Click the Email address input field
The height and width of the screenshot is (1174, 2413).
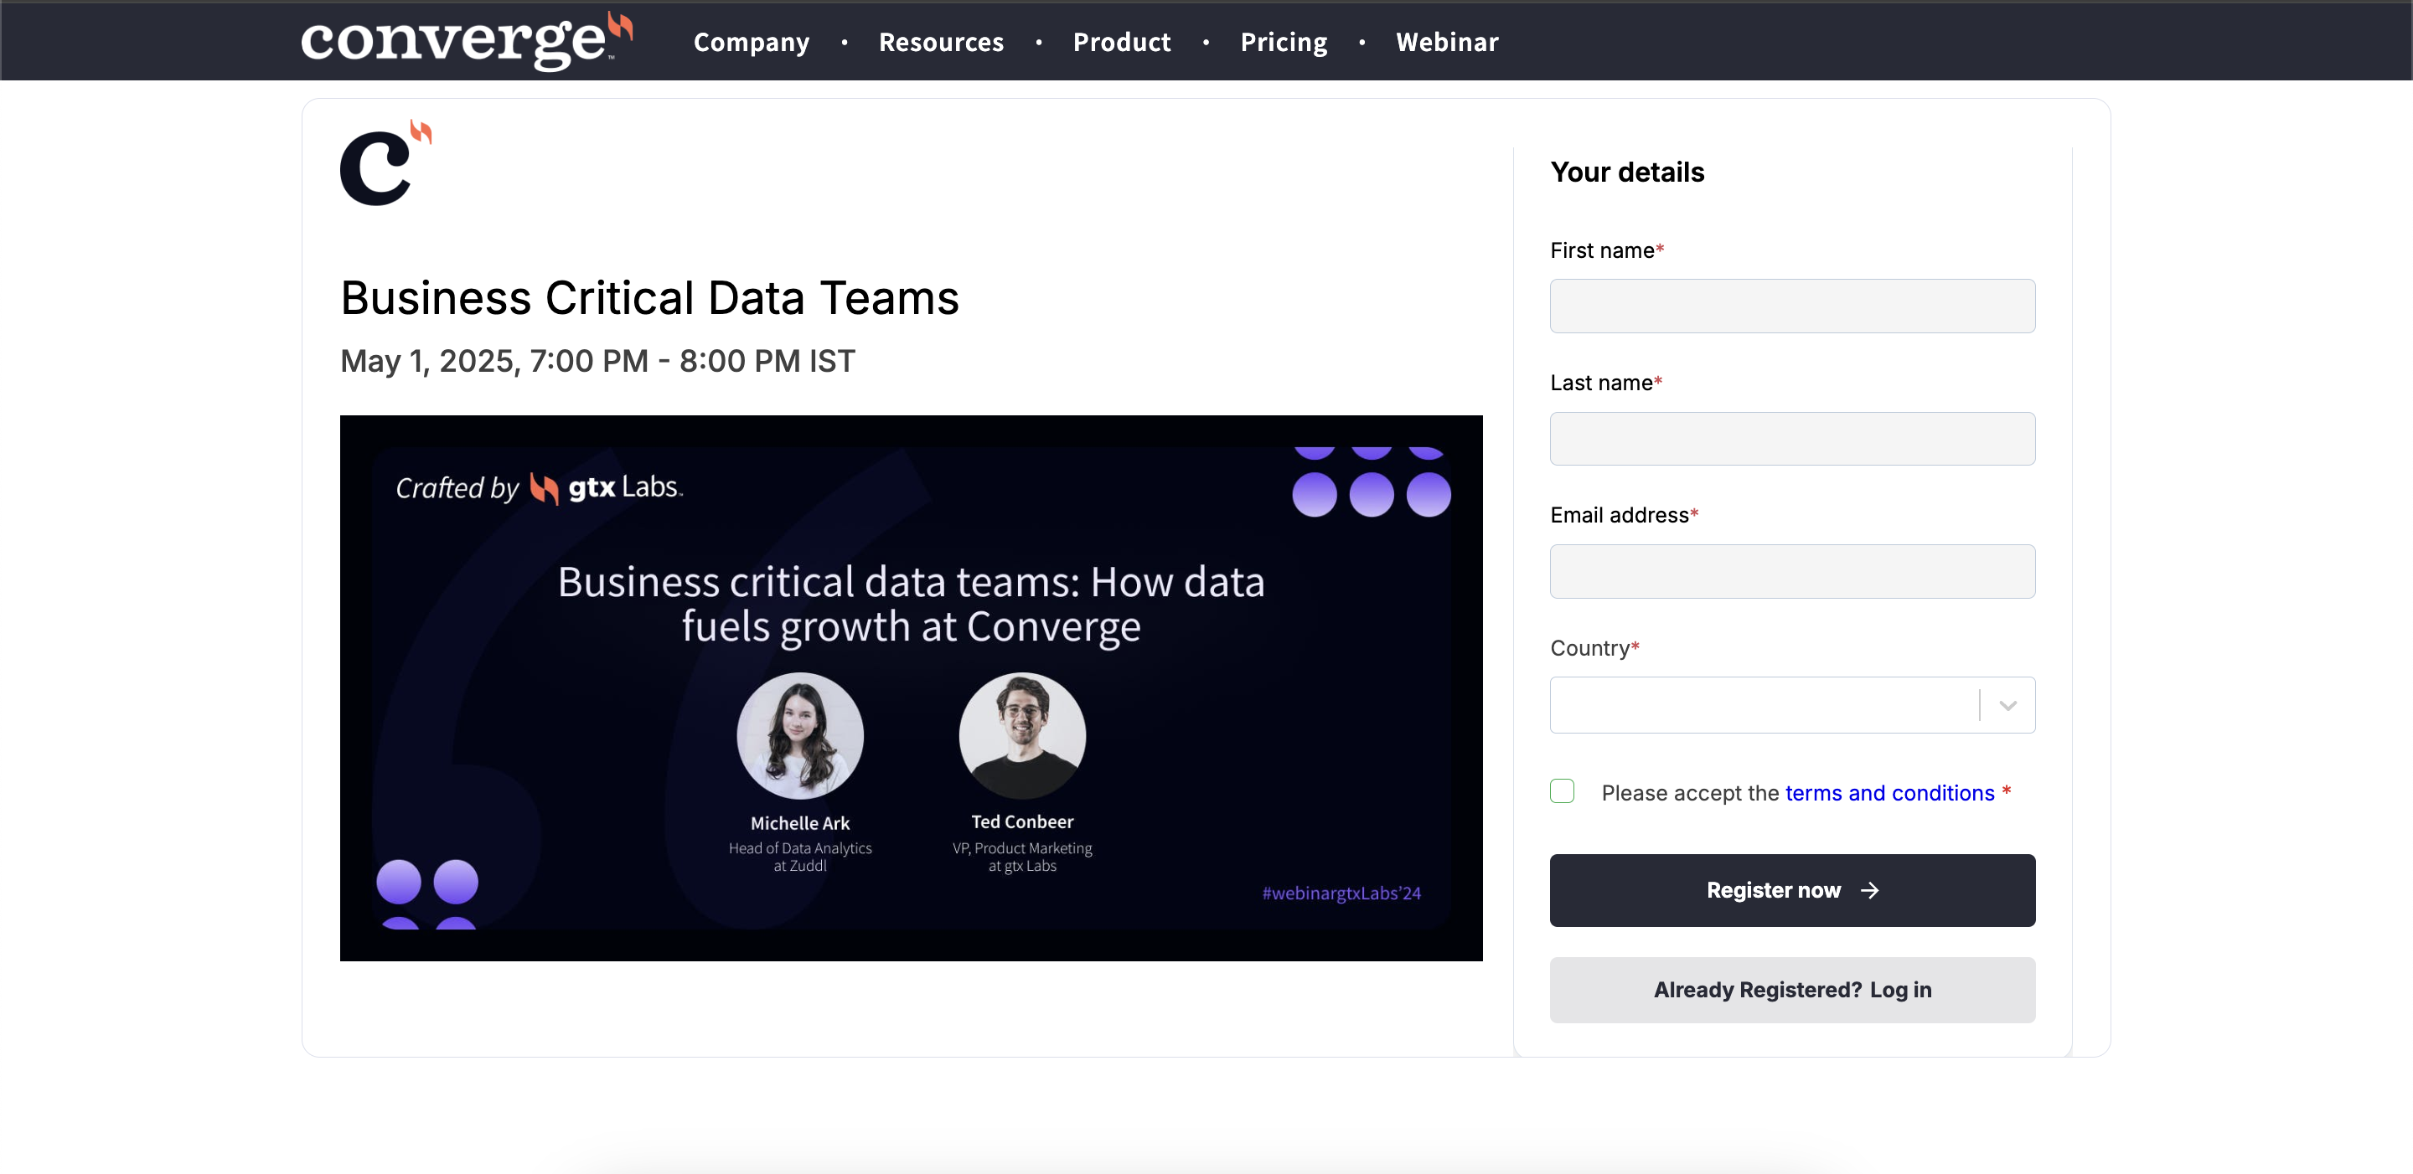point(1791,571)
